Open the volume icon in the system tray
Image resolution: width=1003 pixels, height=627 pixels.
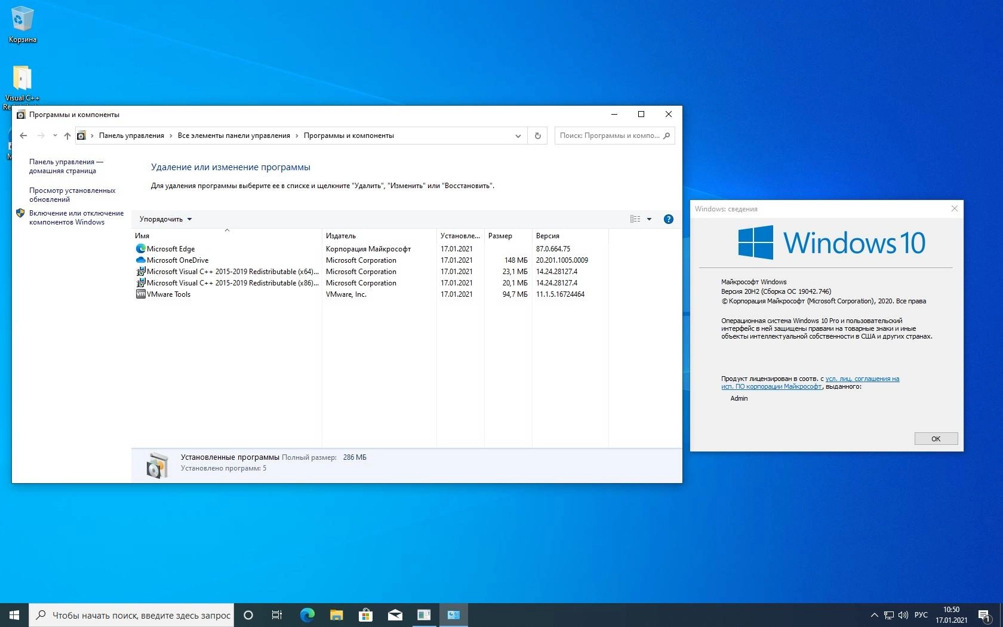(903, 615)
